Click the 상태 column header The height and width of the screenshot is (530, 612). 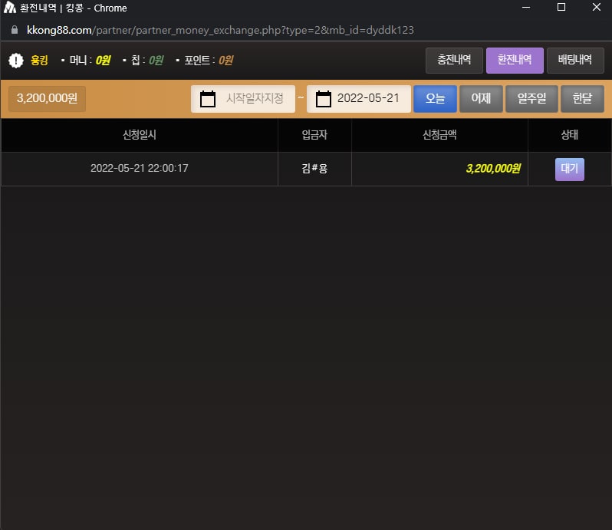click(570, 135)
